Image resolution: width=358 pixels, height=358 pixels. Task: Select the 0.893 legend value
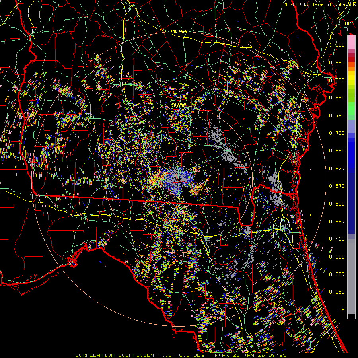337,80
